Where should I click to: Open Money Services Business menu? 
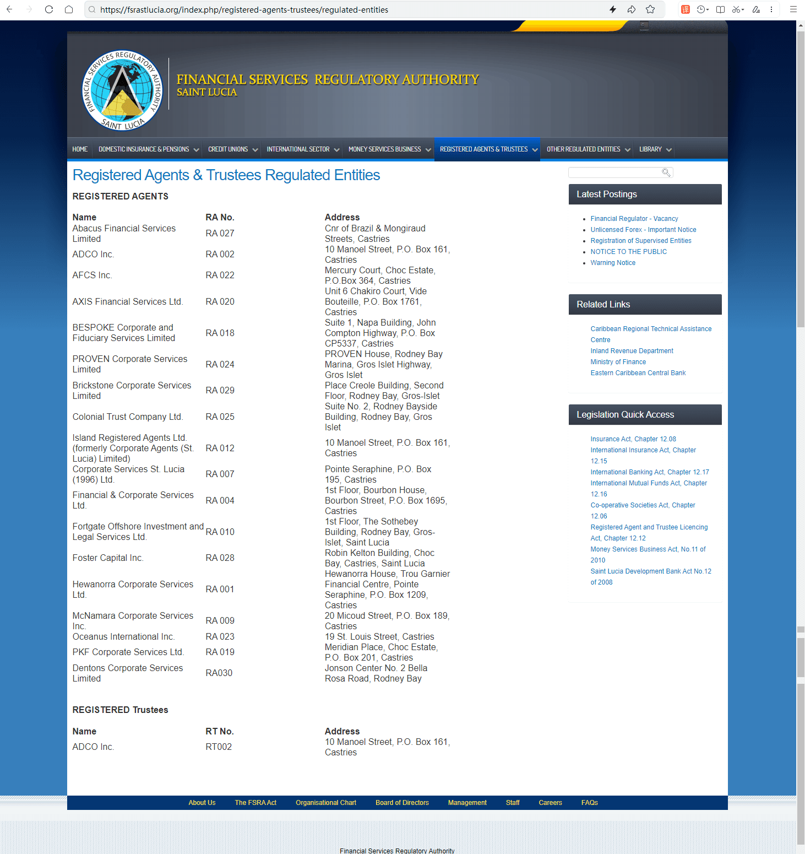(384, 149)
